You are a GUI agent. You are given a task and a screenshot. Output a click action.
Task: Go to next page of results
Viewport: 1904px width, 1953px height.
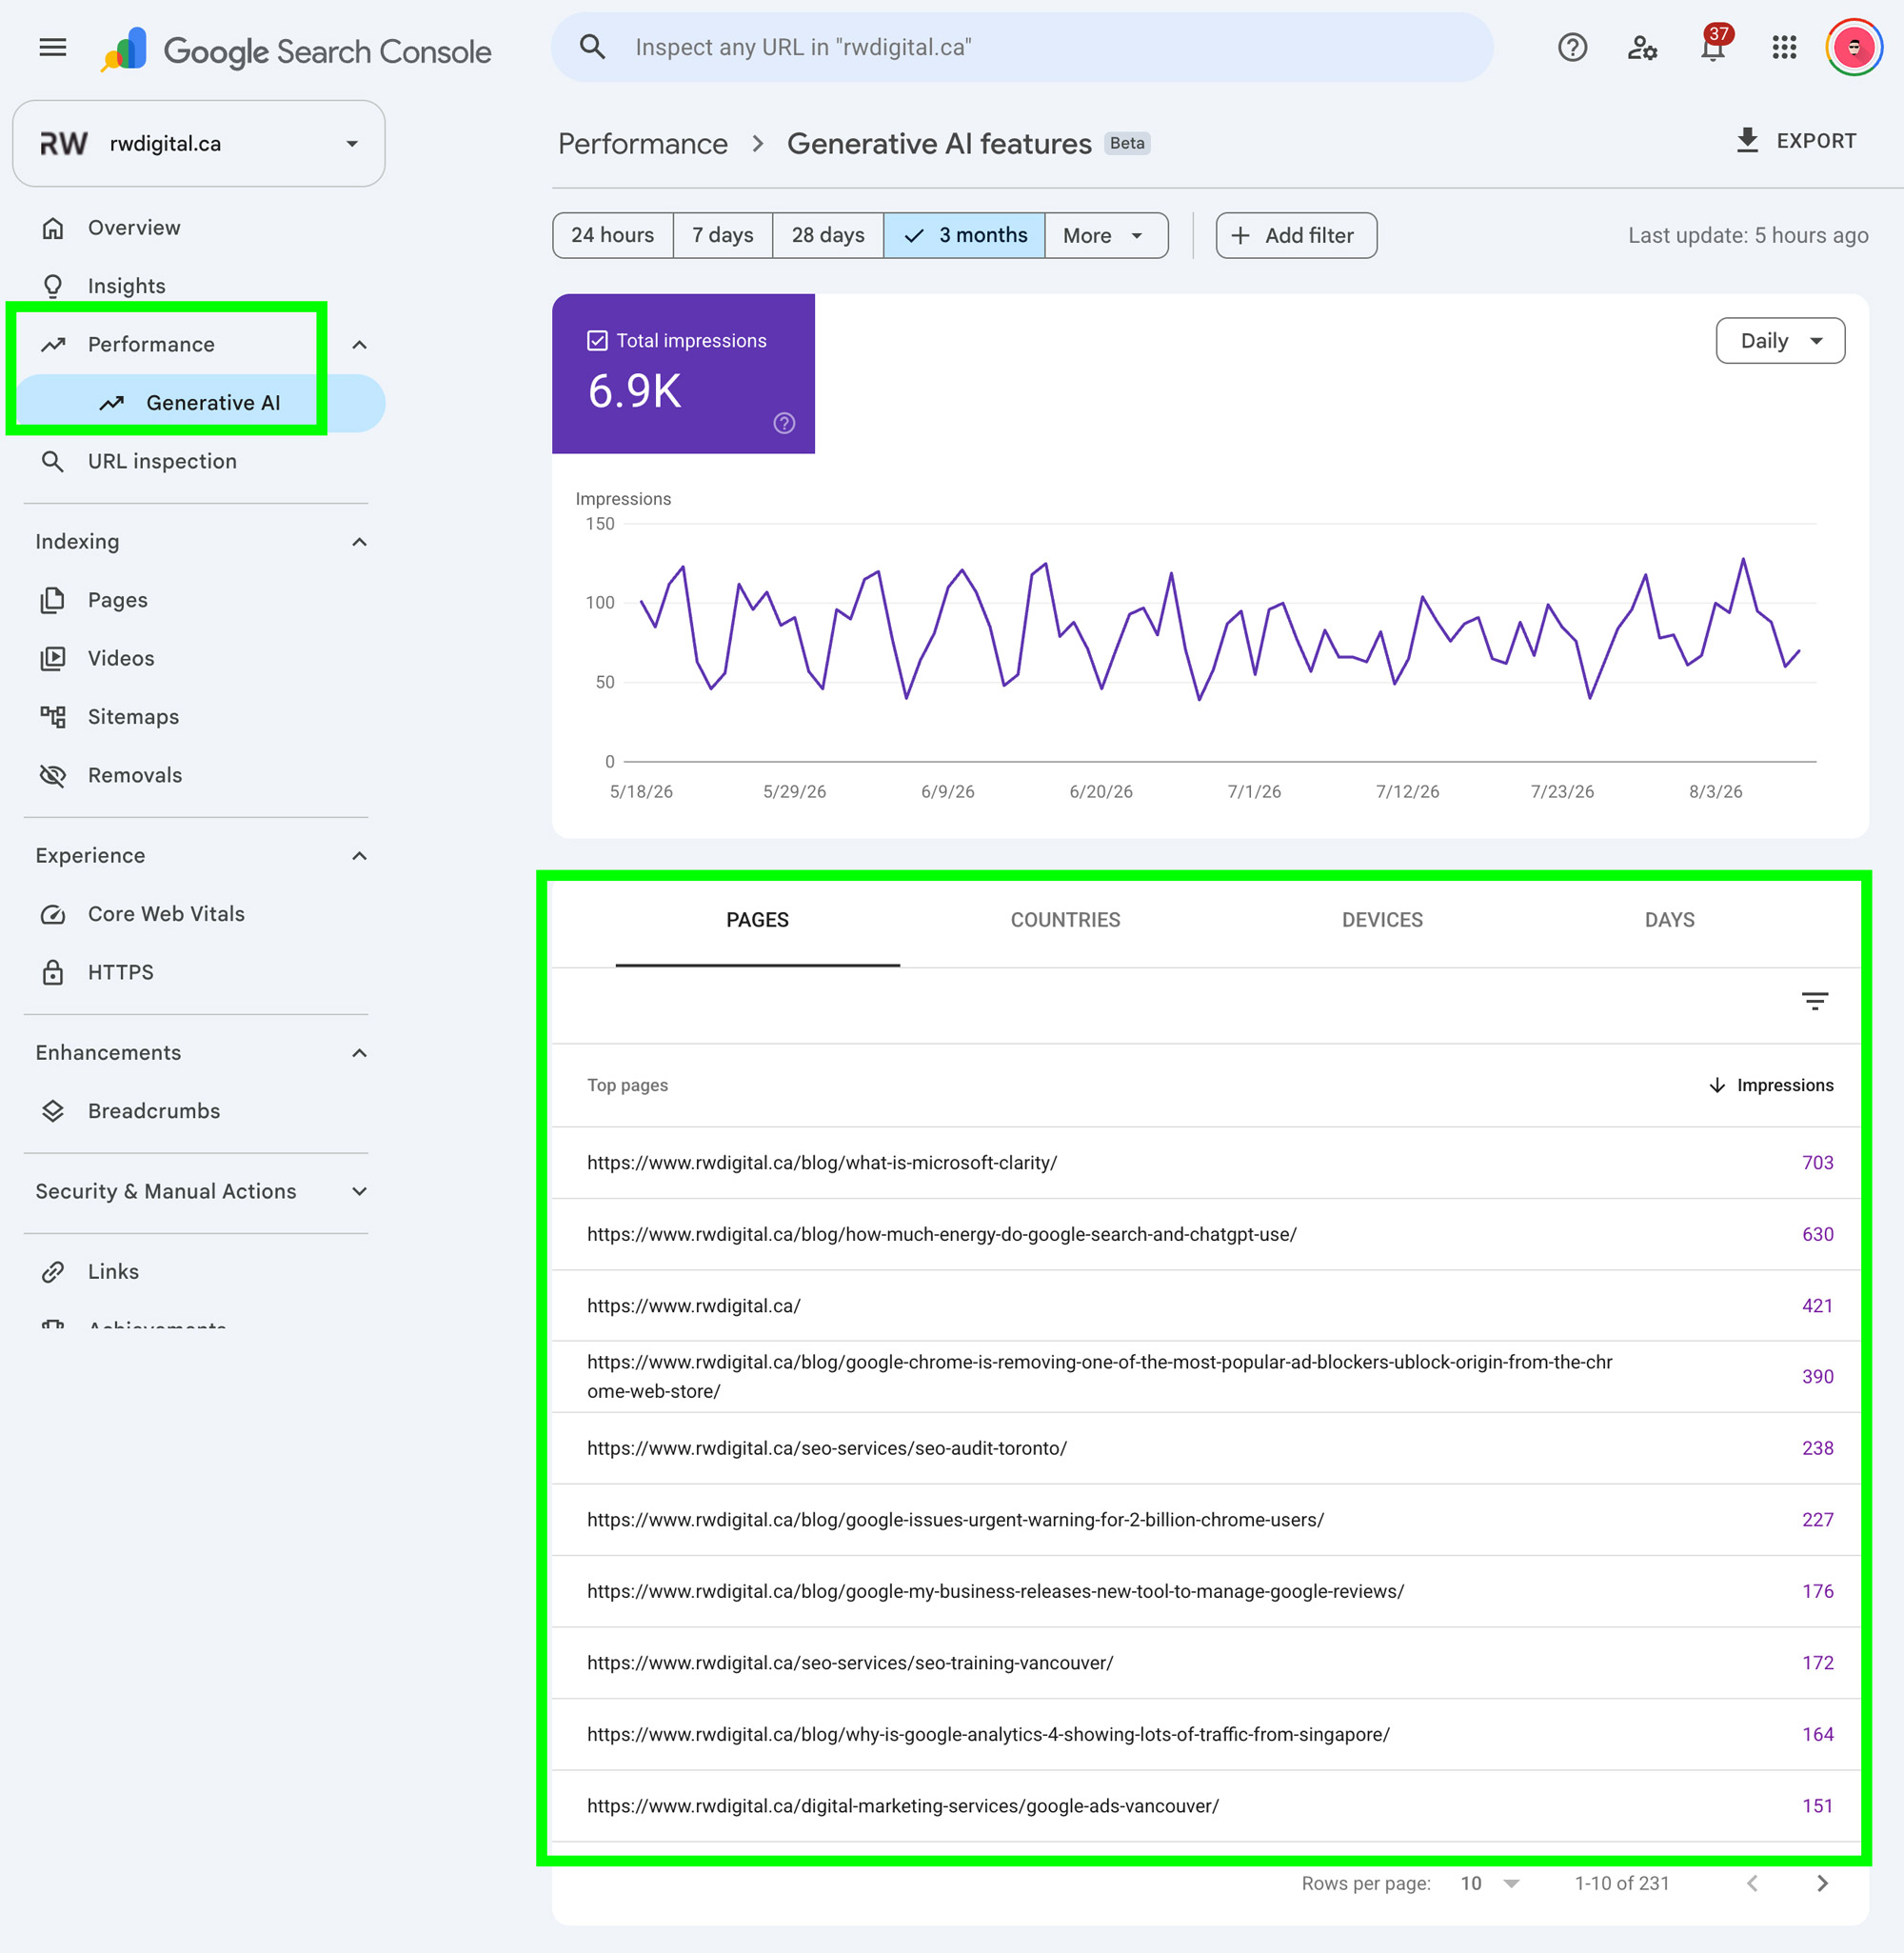coord(1822,1883)
